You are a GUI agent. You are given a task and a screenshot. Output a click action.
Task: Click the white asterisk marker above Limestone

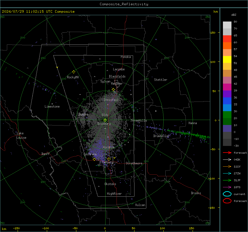coord(52,104)
